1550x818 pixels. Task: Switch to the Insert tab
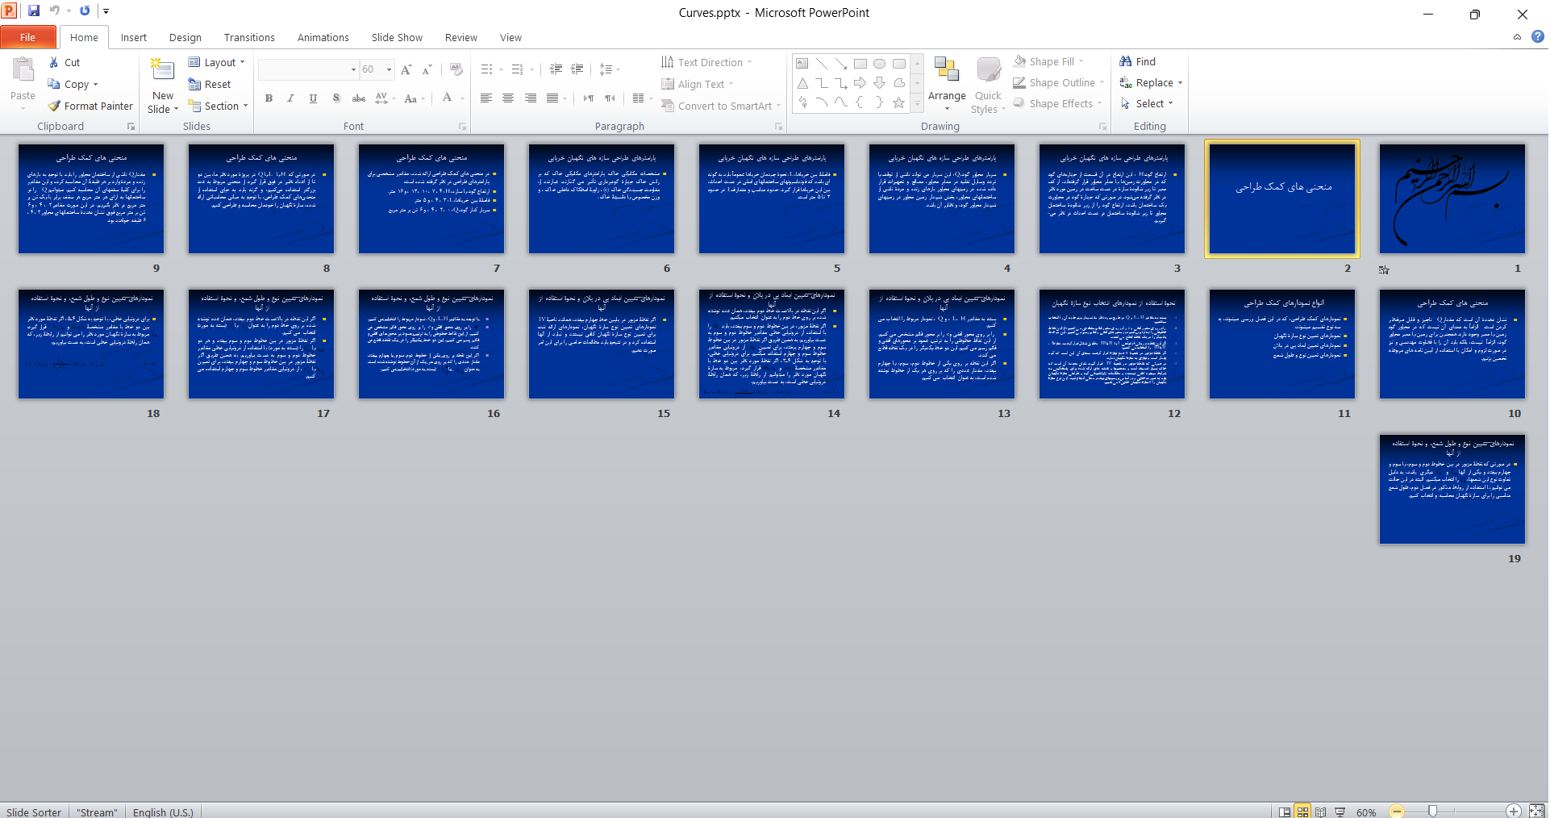[x=134, y=37]
